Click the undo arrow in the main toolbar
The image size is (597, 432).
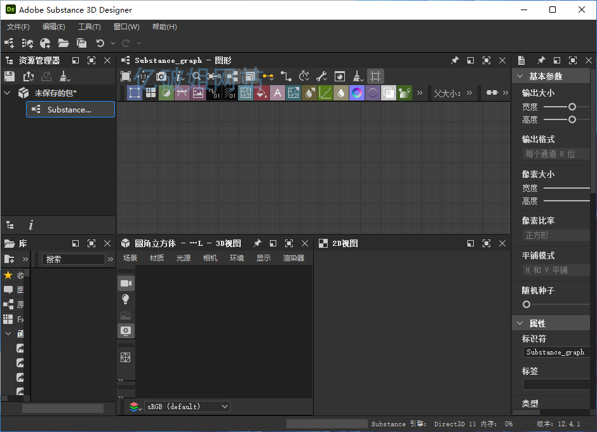(x=100, y=43)
